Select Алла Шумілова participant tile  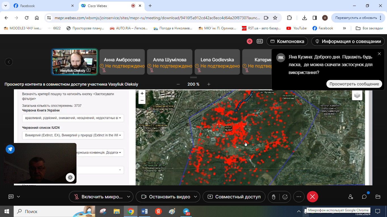coord(170,62)
